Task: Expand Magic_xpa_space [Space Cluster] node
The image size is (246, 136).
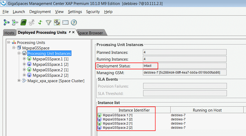Action: tap(19, 81)
